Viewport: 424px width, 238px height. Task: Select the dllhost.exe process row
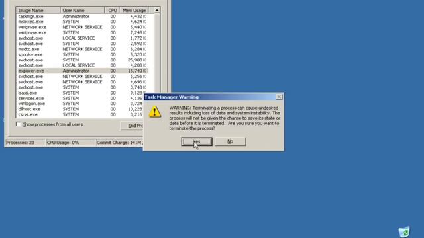pyautogui.click(x=80, y=109)
